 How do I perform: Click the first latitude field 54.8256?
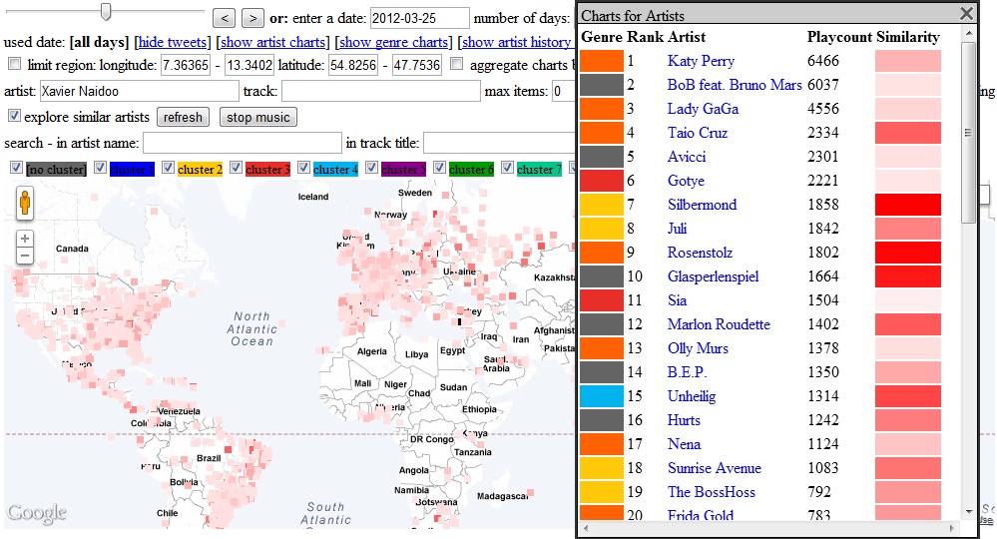point(353,65)
